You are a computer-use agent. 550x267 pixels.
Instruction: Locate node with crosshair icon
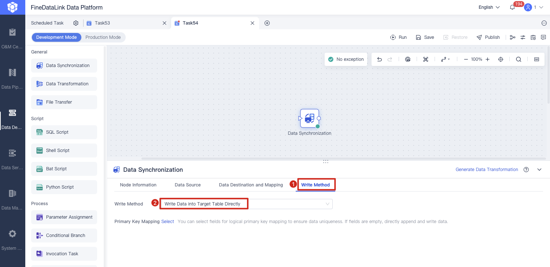(x=501, y=59)
